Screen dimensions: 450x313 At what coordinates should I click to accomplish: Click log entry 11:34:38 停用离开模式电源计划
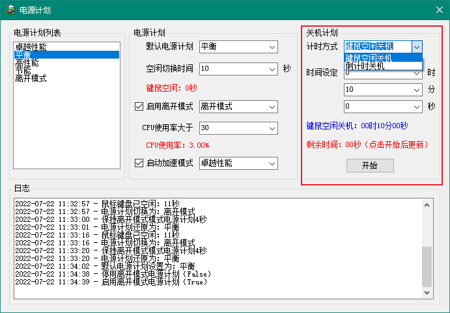click(x=113, y=274)
